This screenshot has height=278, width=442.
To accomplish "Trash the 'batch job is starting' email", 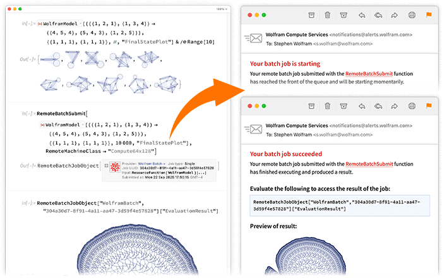I will [x=327, y=15].
